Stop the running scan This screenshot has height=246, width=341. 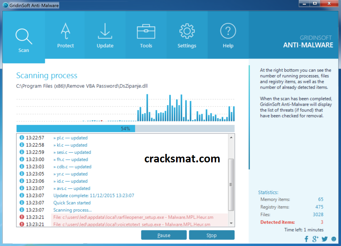point(212,235)
